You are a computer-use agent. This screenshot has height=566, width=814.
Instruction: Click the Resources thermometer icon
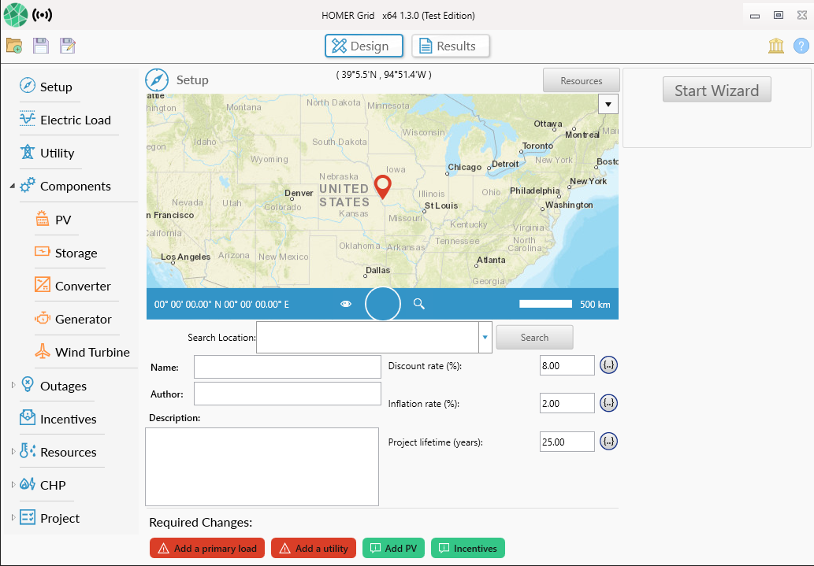28,451
